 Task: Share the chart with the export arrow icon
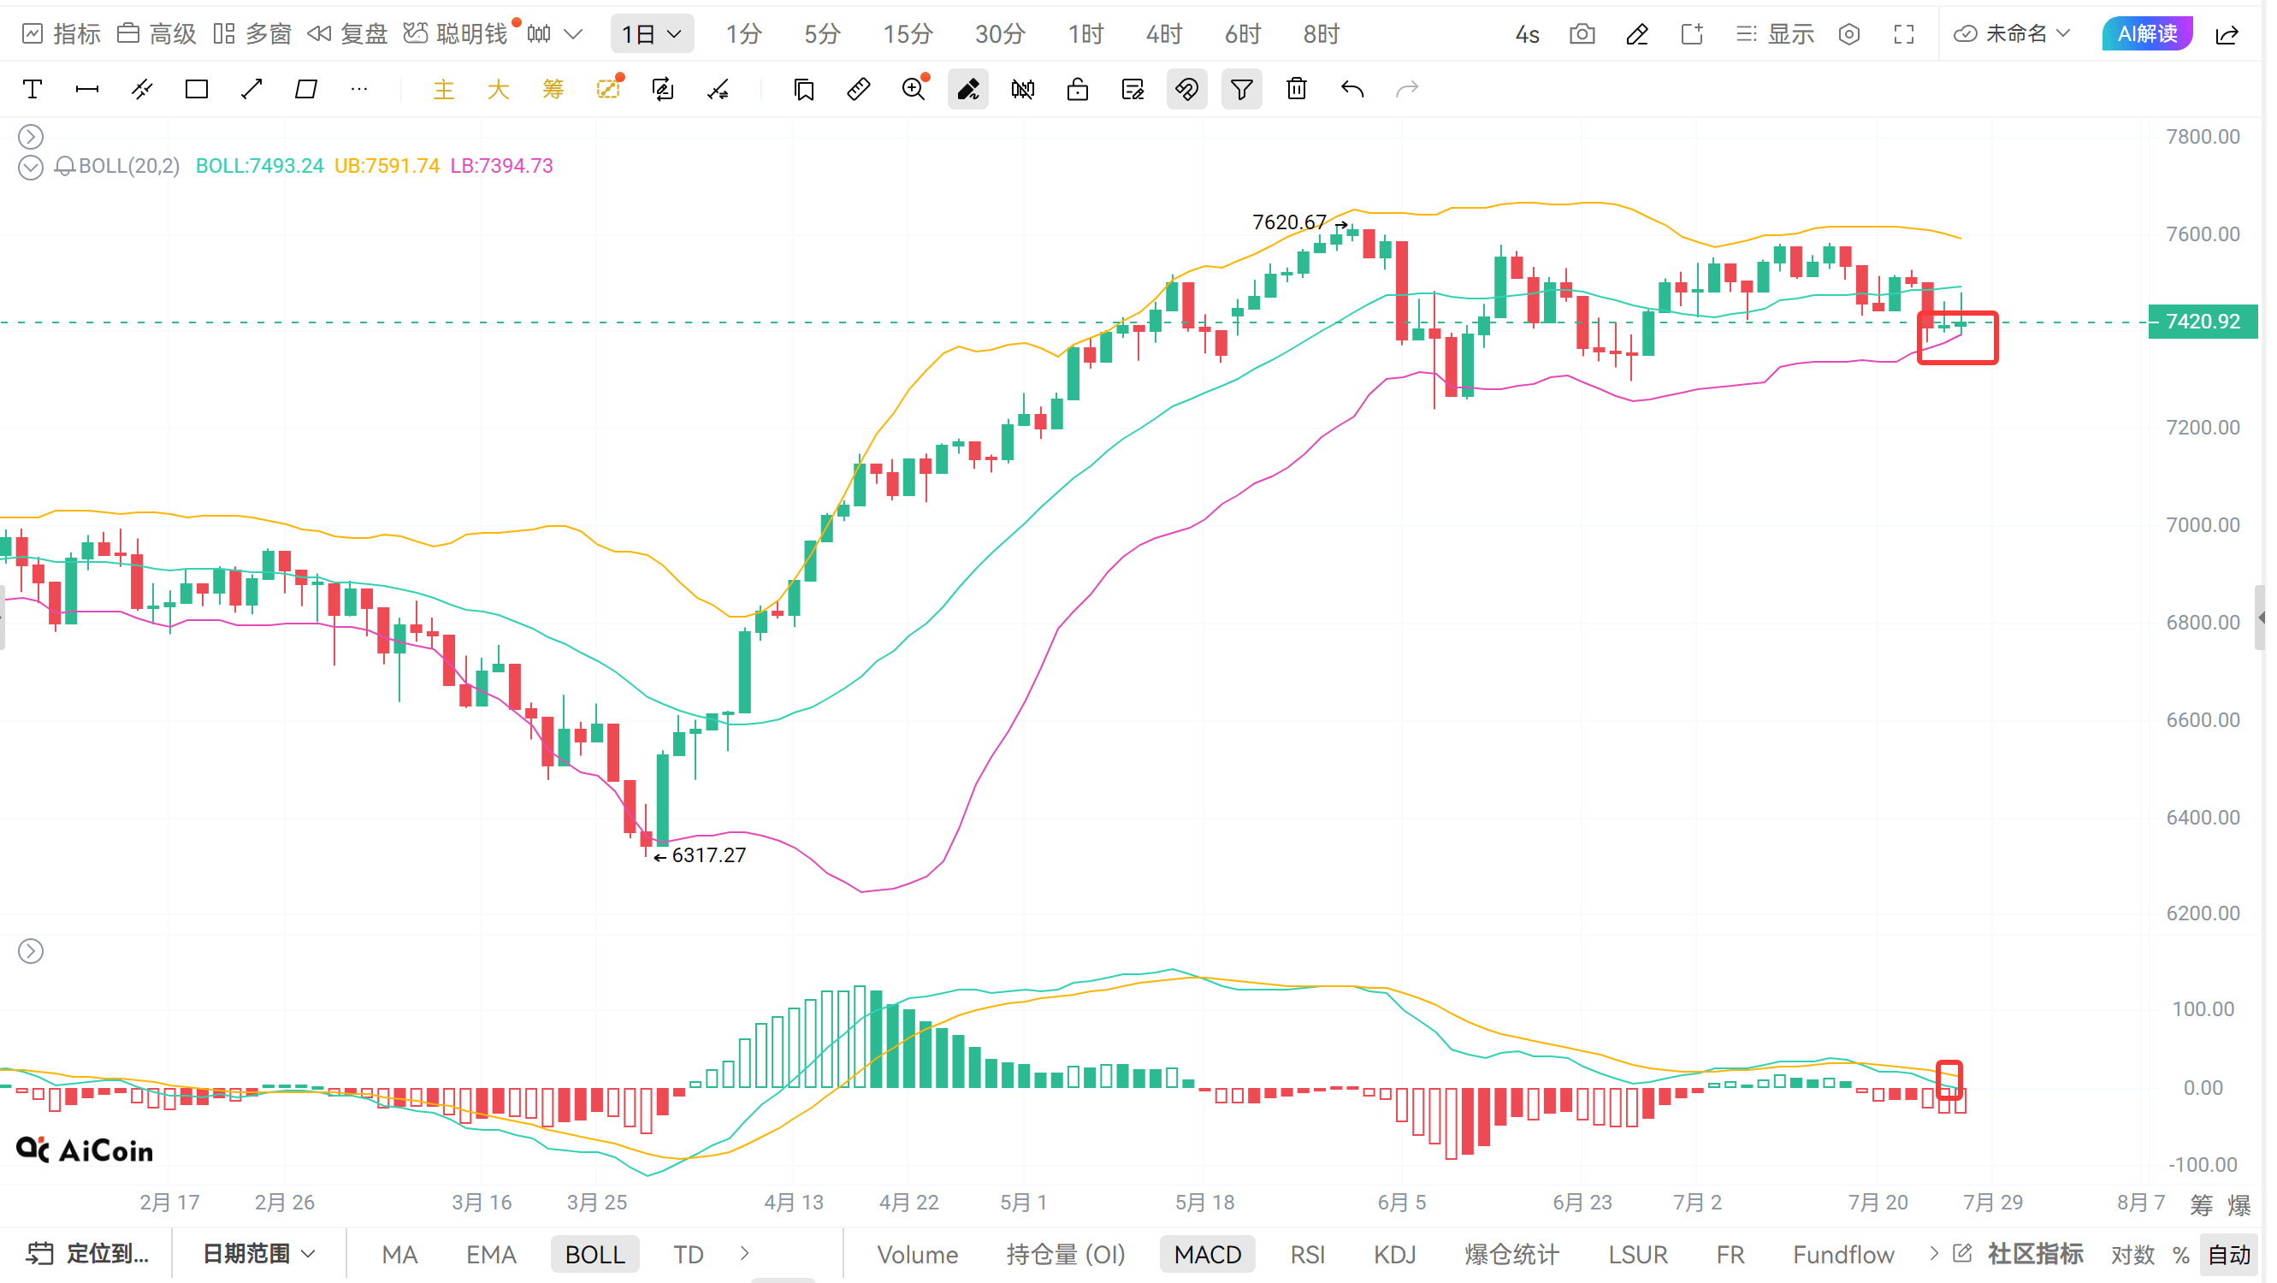click(x=2227, y=34)
